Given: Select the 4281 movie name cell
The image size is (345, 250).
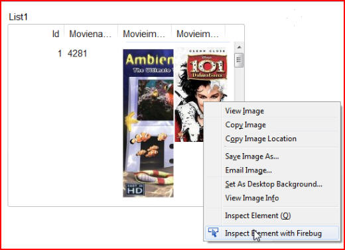Looking at the screenshot, I should (x=78, y=54).
